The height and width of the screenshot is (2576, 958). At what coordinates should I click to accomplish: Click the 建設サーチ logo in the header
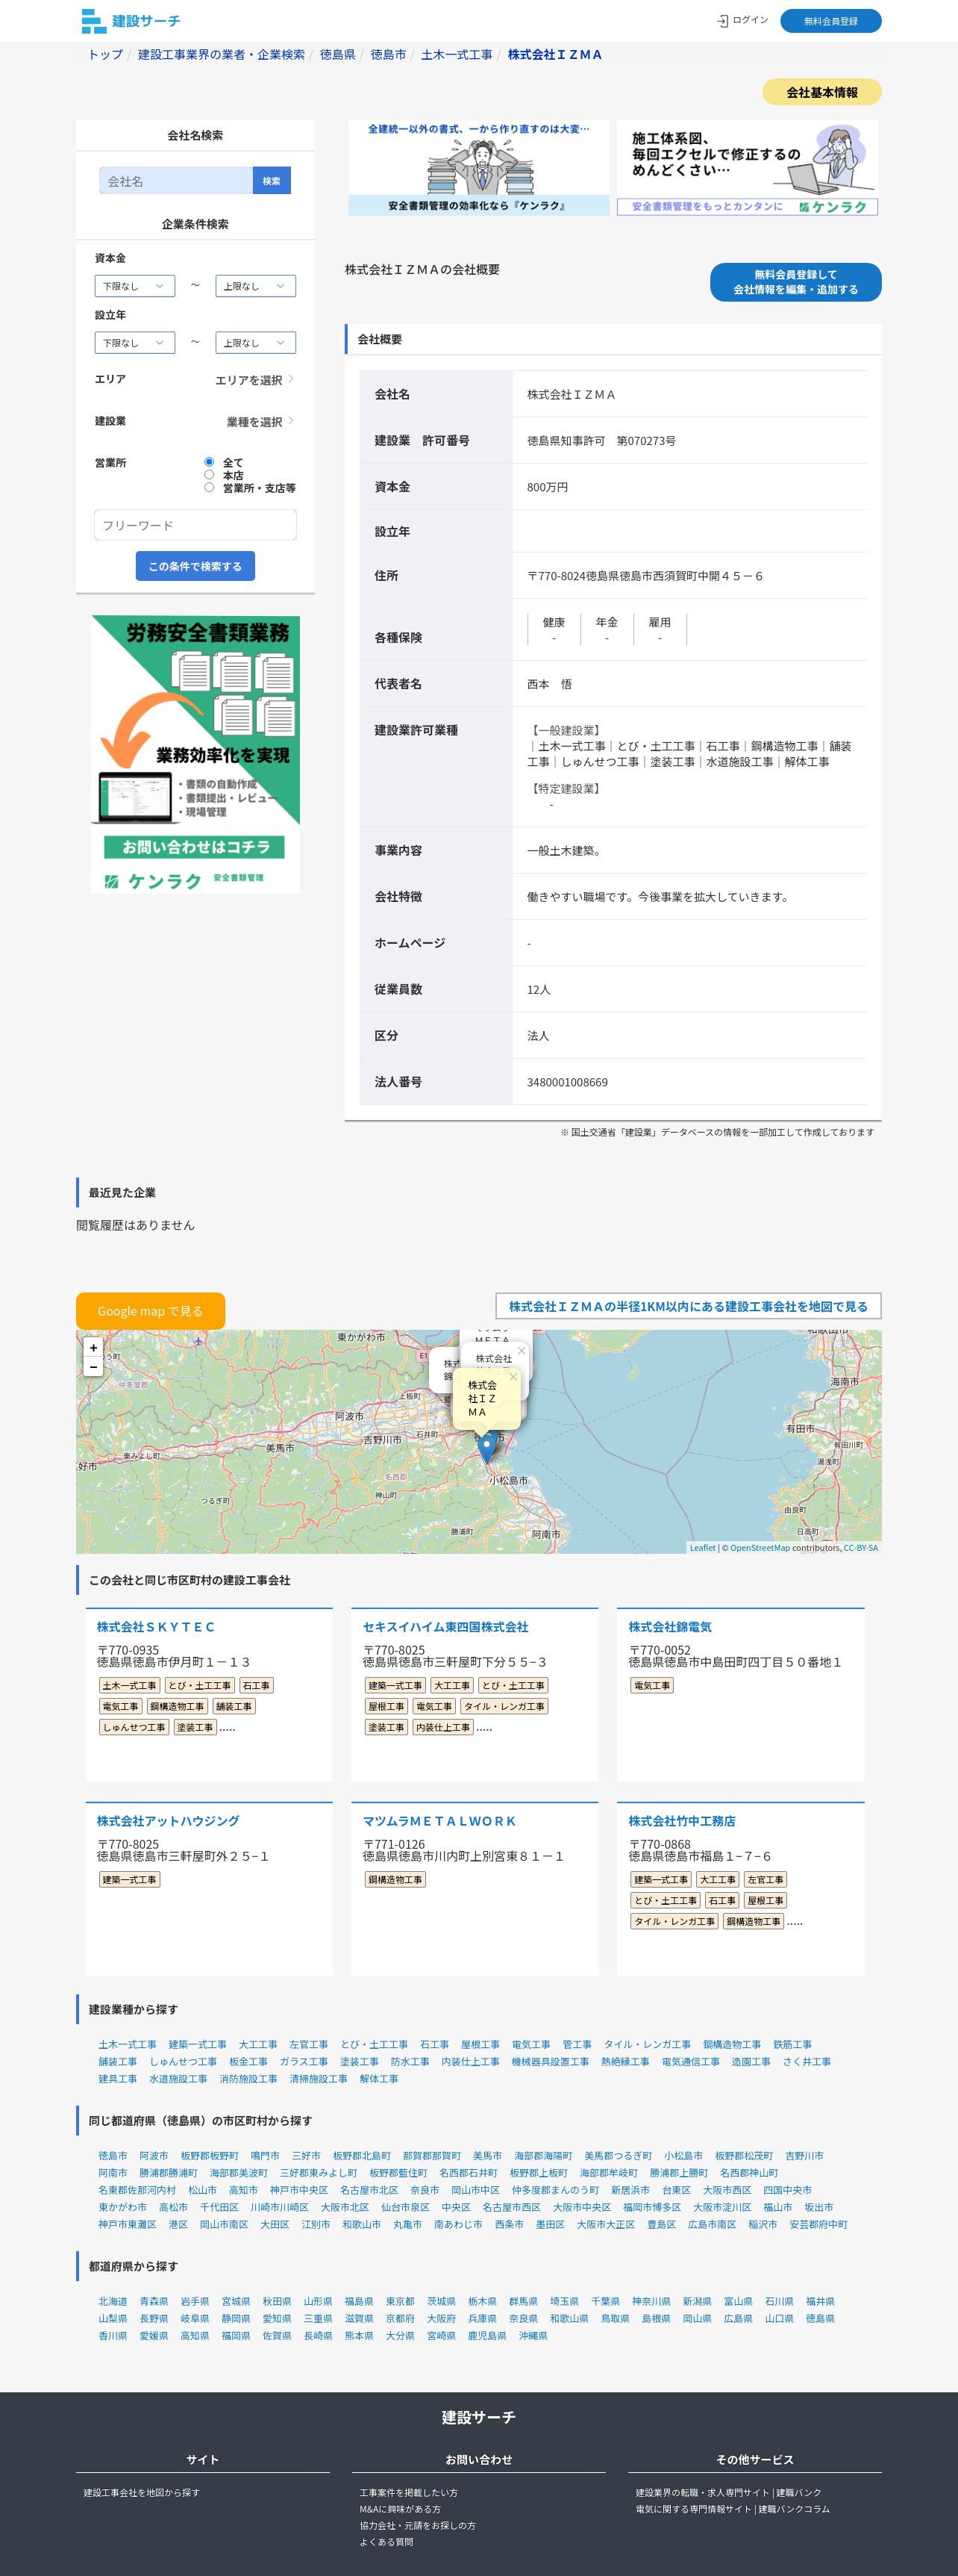(131, 21)
